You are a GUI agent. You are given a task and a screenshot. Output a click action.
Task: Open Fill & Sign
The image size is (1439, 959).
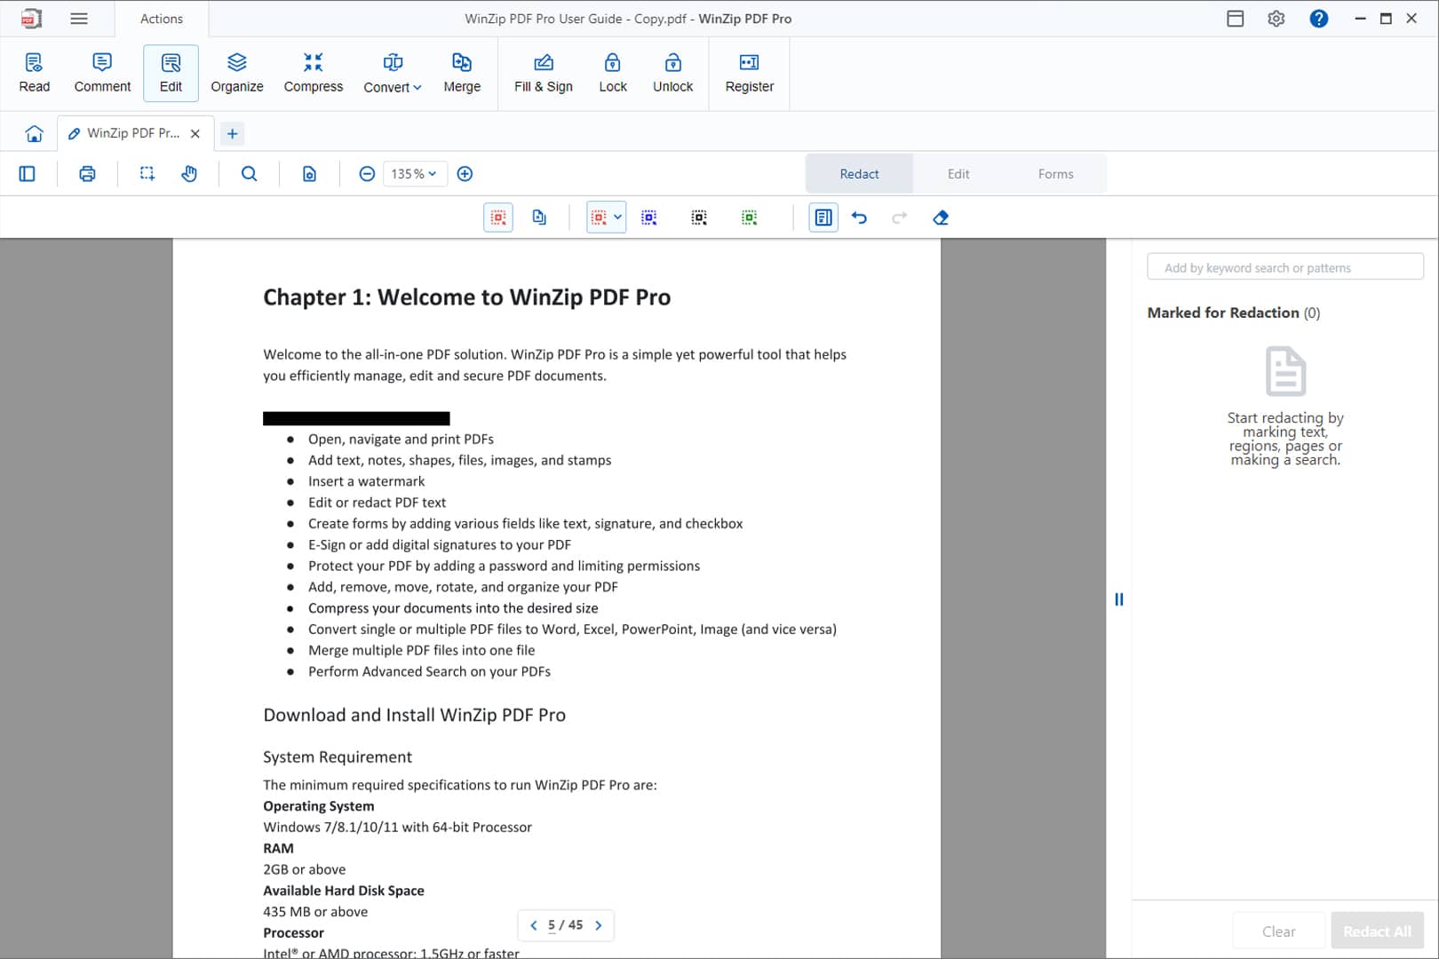[x=544, y=73]
